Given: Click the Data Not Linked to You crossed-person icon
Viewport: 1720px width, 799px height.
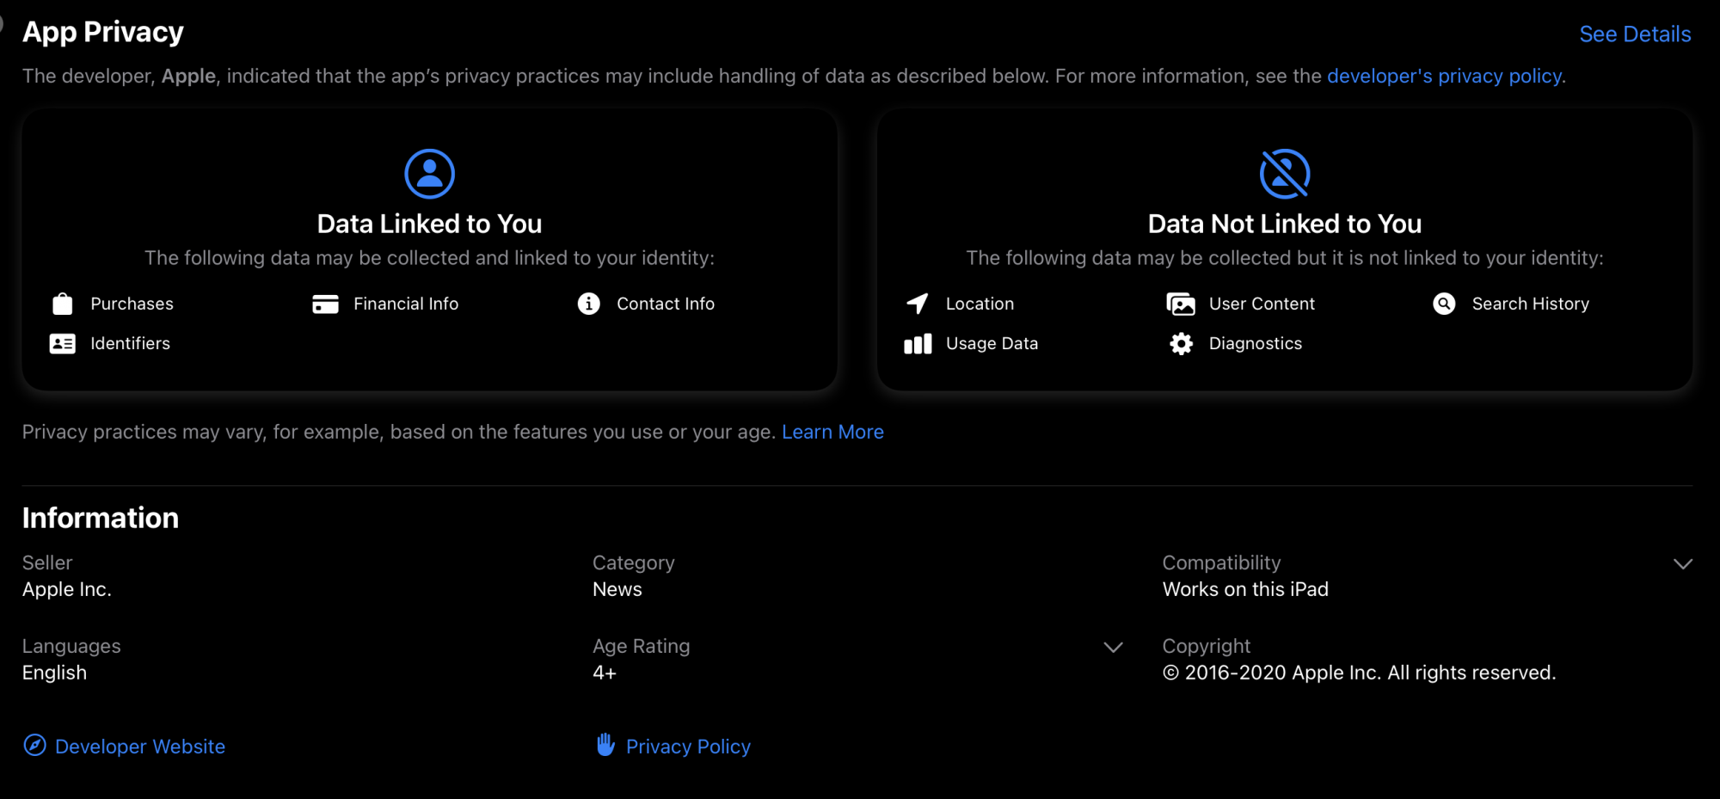Looking at the screenshot, I should tap(1285, 174).
